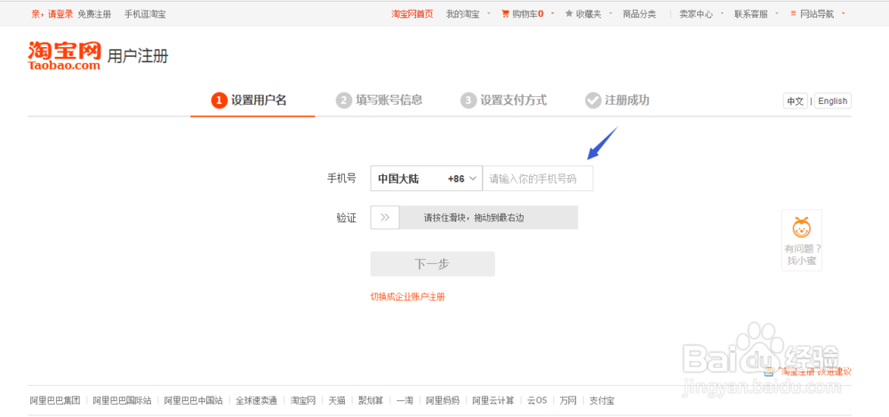Switch language to 中文
The width and height of the screenshot is (889, 417).
coord(796,101)
